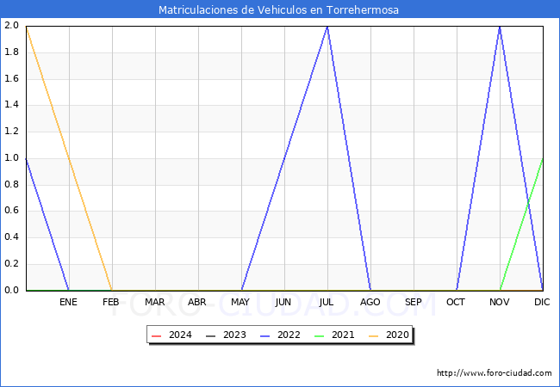Image resolution: width=560 pixels, height=387 pixels.
Task: Click the NOV month axis label
Action: 500,302
